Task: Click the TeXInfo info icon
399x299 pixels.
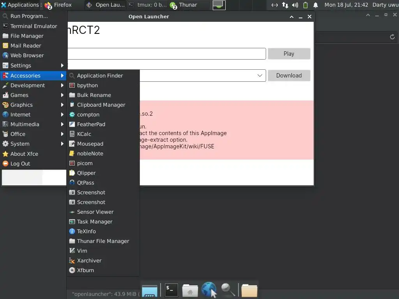Action: click(x=72, y=231)
